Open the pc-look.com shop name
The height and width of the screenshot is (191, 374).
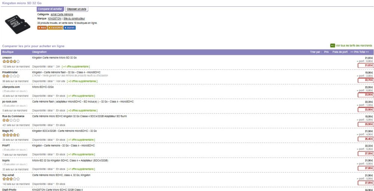[10, 101]
